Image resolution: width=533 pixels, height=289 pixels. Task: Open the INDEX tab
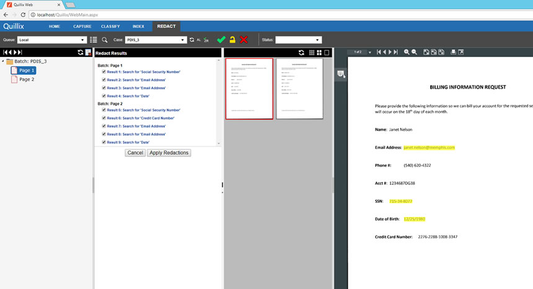point(138,27)
